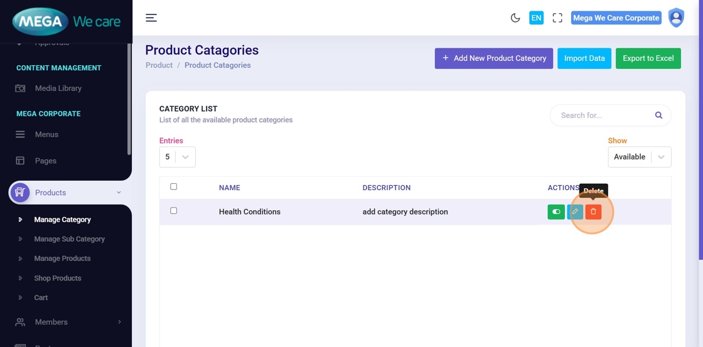Open Manage Sub Category menu item
The image size is (703, 347).
click(69, 239)
